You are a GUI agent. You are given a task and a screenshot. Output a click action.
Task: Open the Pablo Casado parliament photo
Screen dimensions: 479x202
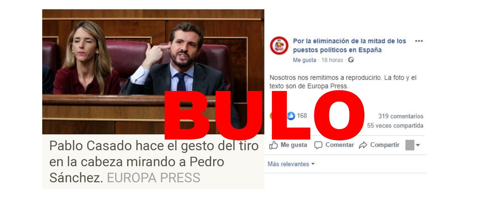coord(153,72)
